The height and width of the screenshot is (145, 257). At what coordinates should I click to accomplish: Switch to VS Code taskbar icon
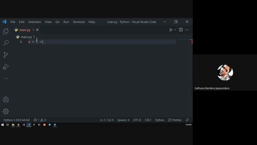pyautogui.click(x=29, y=125)
